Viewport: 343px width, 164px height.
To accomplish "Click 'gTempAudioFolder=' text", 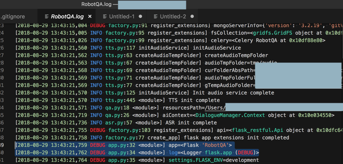I will [230, 85].
